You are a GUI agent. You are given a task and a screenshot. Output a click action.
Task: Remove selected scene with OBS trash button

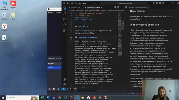coord(54,89)
